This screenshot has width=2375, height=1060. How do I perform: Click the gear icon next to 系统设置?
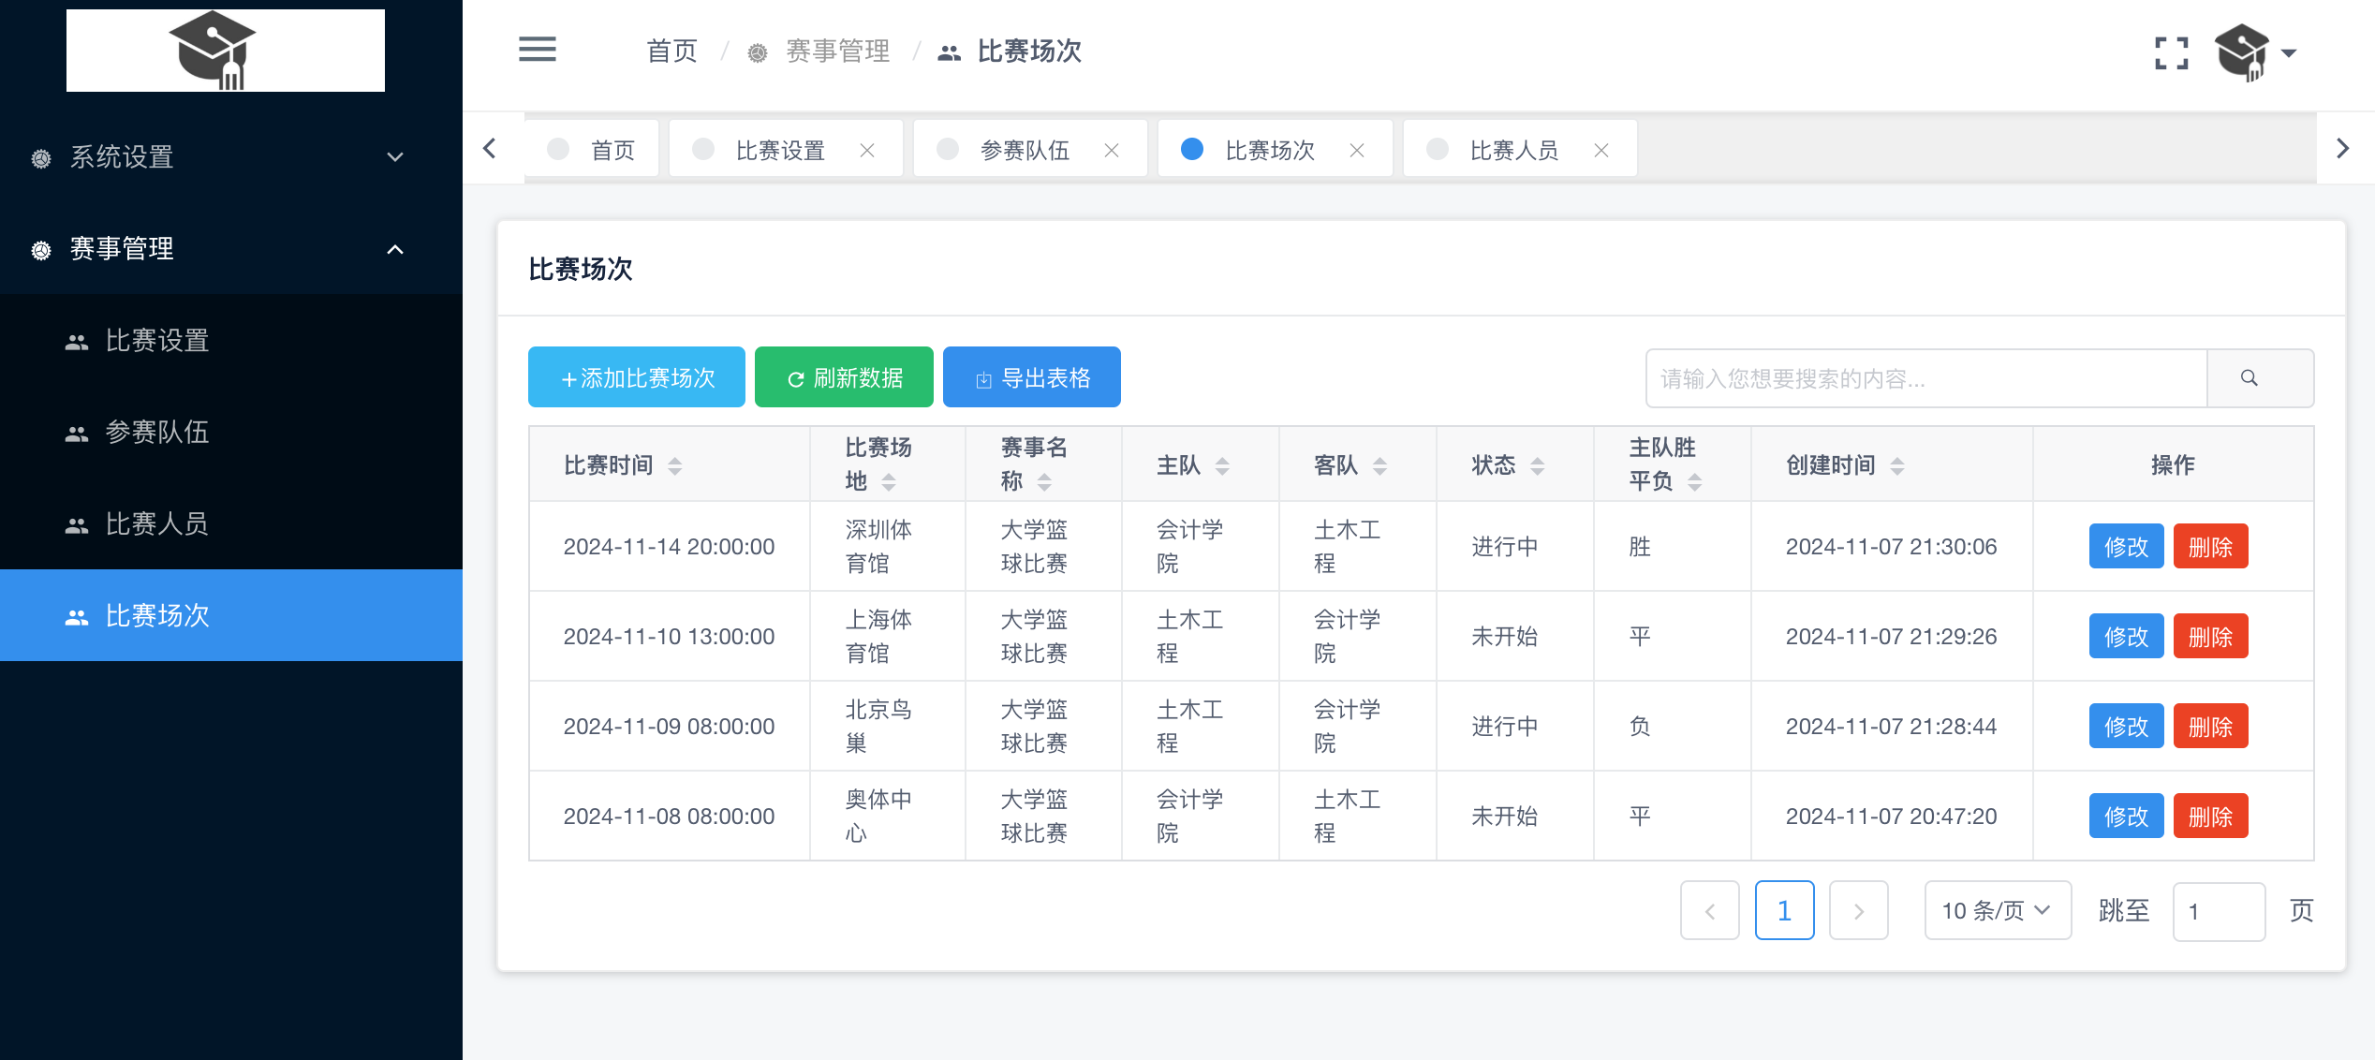41,158
